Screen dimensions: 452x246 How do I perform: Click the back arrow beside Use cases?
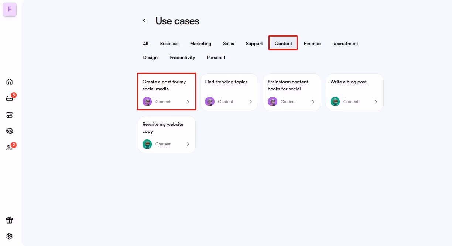click(144, 21)
